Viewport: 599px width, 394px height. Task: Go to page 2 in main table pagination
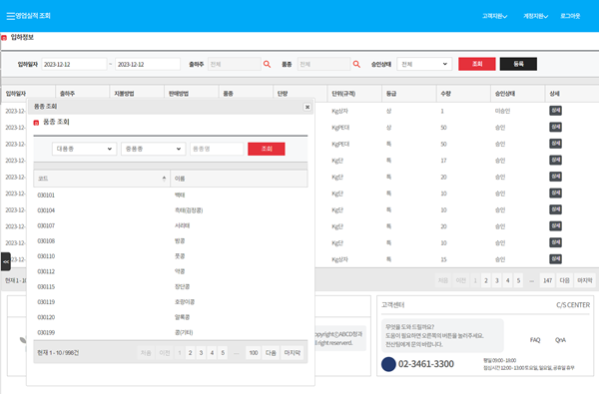(486, 280)
